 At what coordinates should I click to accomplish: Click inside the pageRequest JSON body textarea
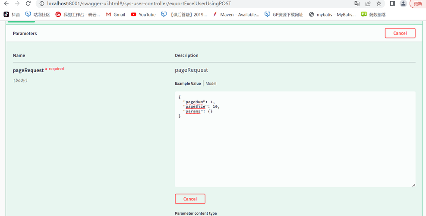[295, 147]
